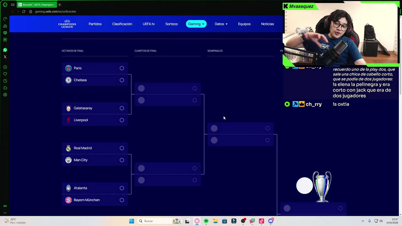Click the reload page icon
Viewport: 402px width, 226px height.
coord(24,12)
